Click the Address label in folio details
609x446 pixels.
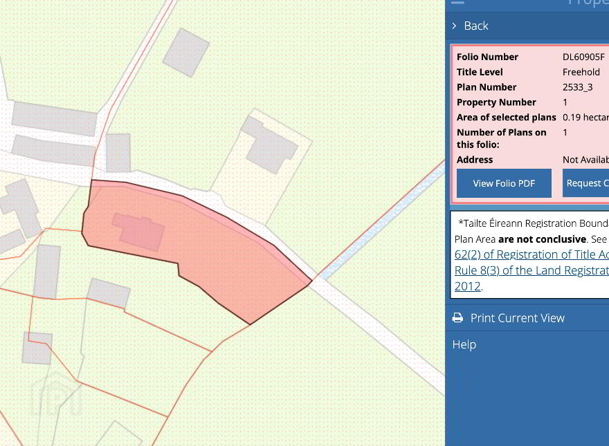tap(475, 160)
